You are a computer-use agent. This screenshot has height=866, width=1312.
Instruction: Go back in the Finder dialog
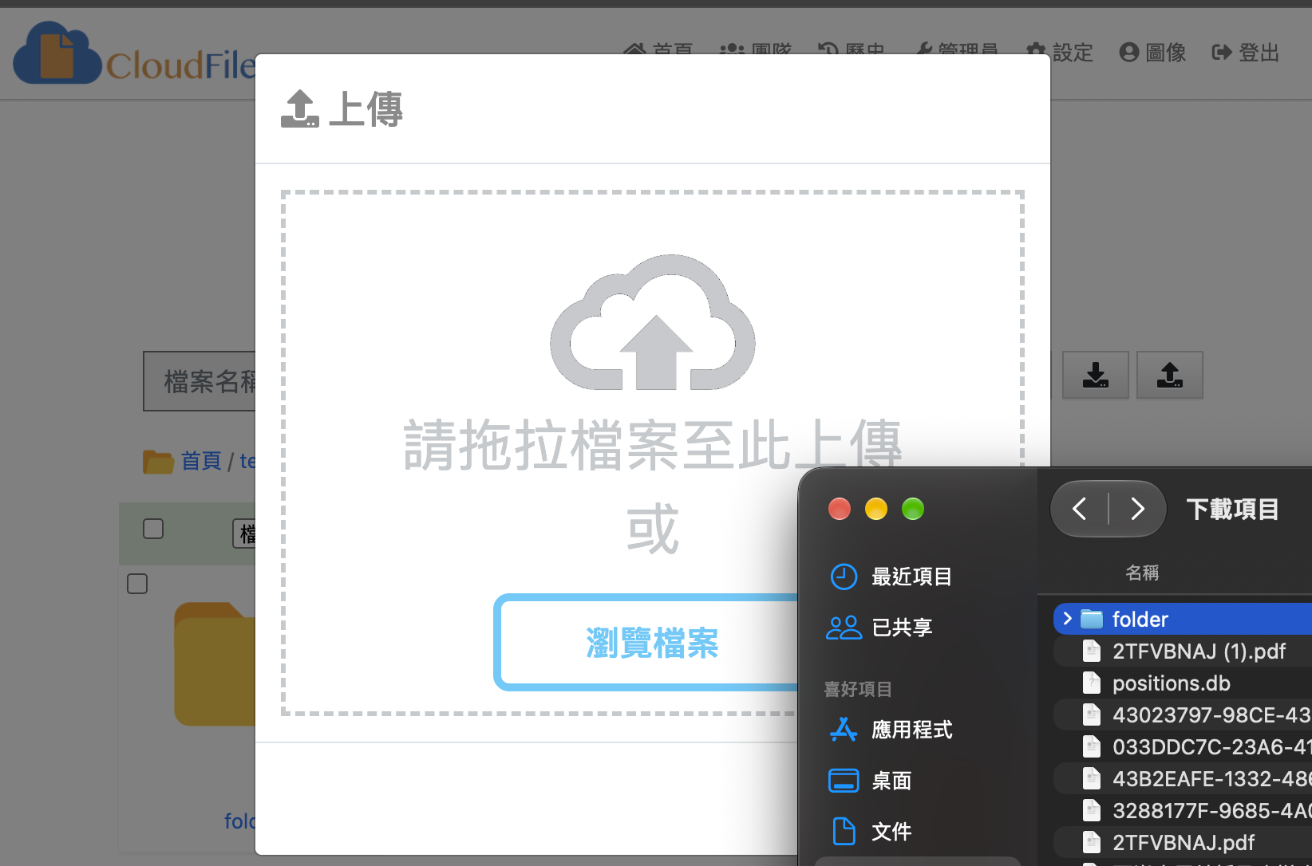[x=1080, y=509]
